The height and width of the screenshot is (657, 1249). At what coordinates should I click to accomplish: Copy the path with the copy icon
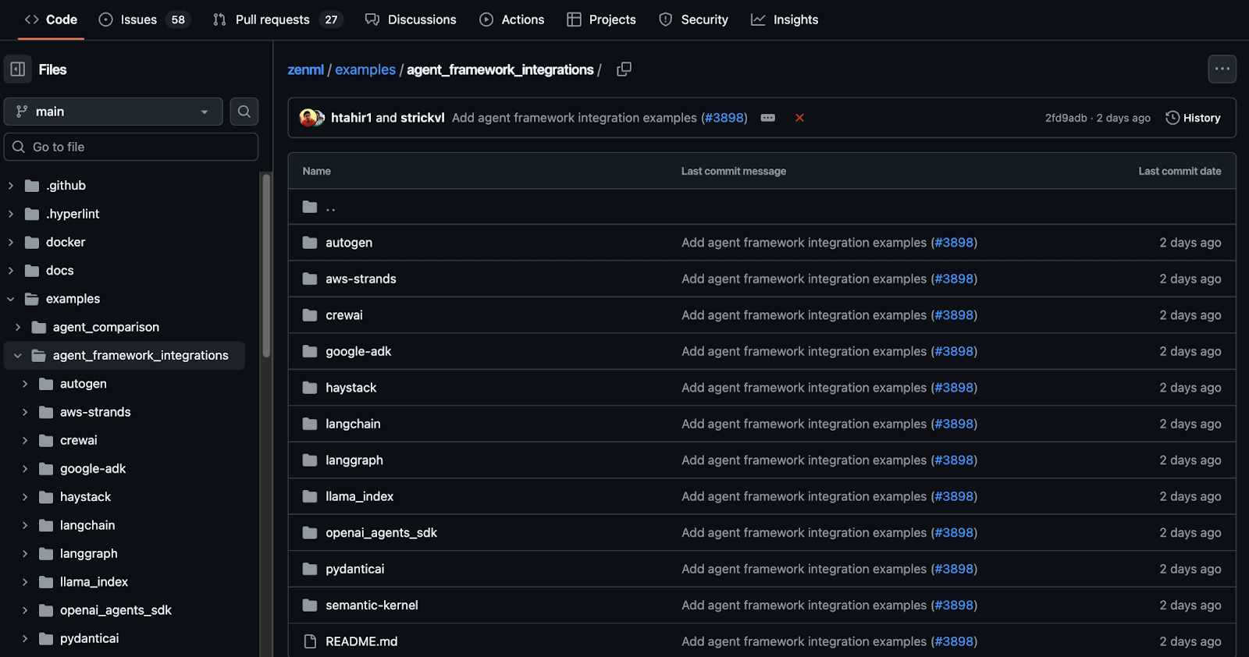(x=624, y=69)
